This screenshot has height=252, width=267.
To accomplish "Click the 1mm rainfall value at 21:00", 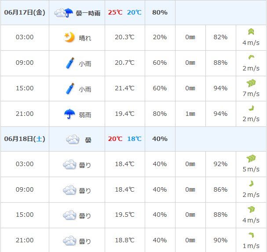I will (190, 114).
